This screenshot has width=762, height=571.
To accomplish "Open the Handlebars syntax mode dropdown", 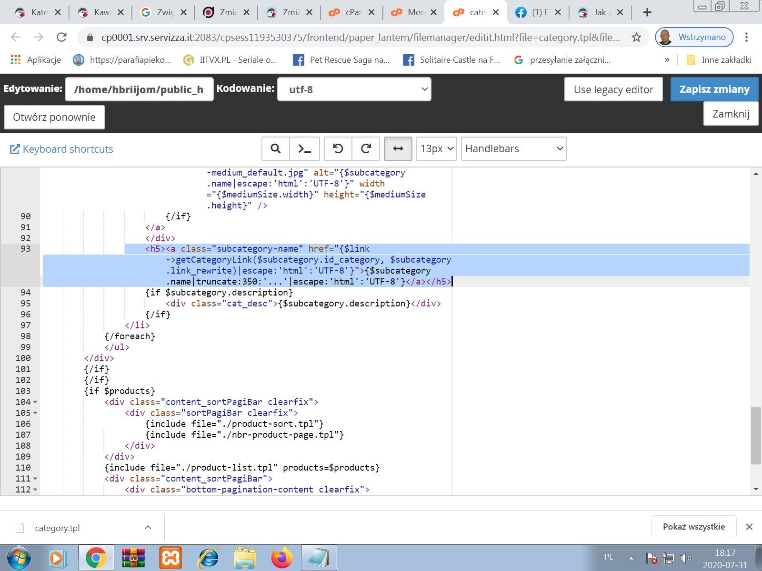I will point(513,149).
